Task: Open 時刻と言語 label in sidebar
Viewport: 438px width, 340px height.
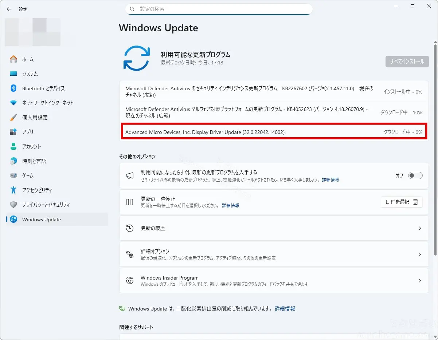Action: click(34, 161)
